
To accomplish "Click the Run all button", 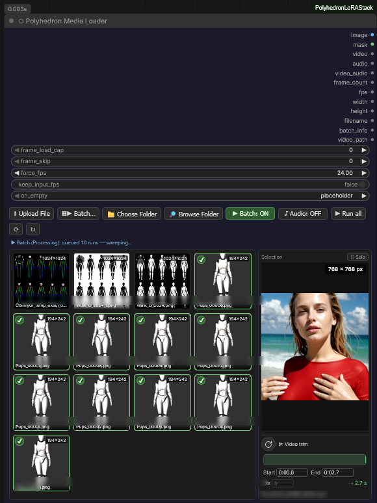I will 348,214.
